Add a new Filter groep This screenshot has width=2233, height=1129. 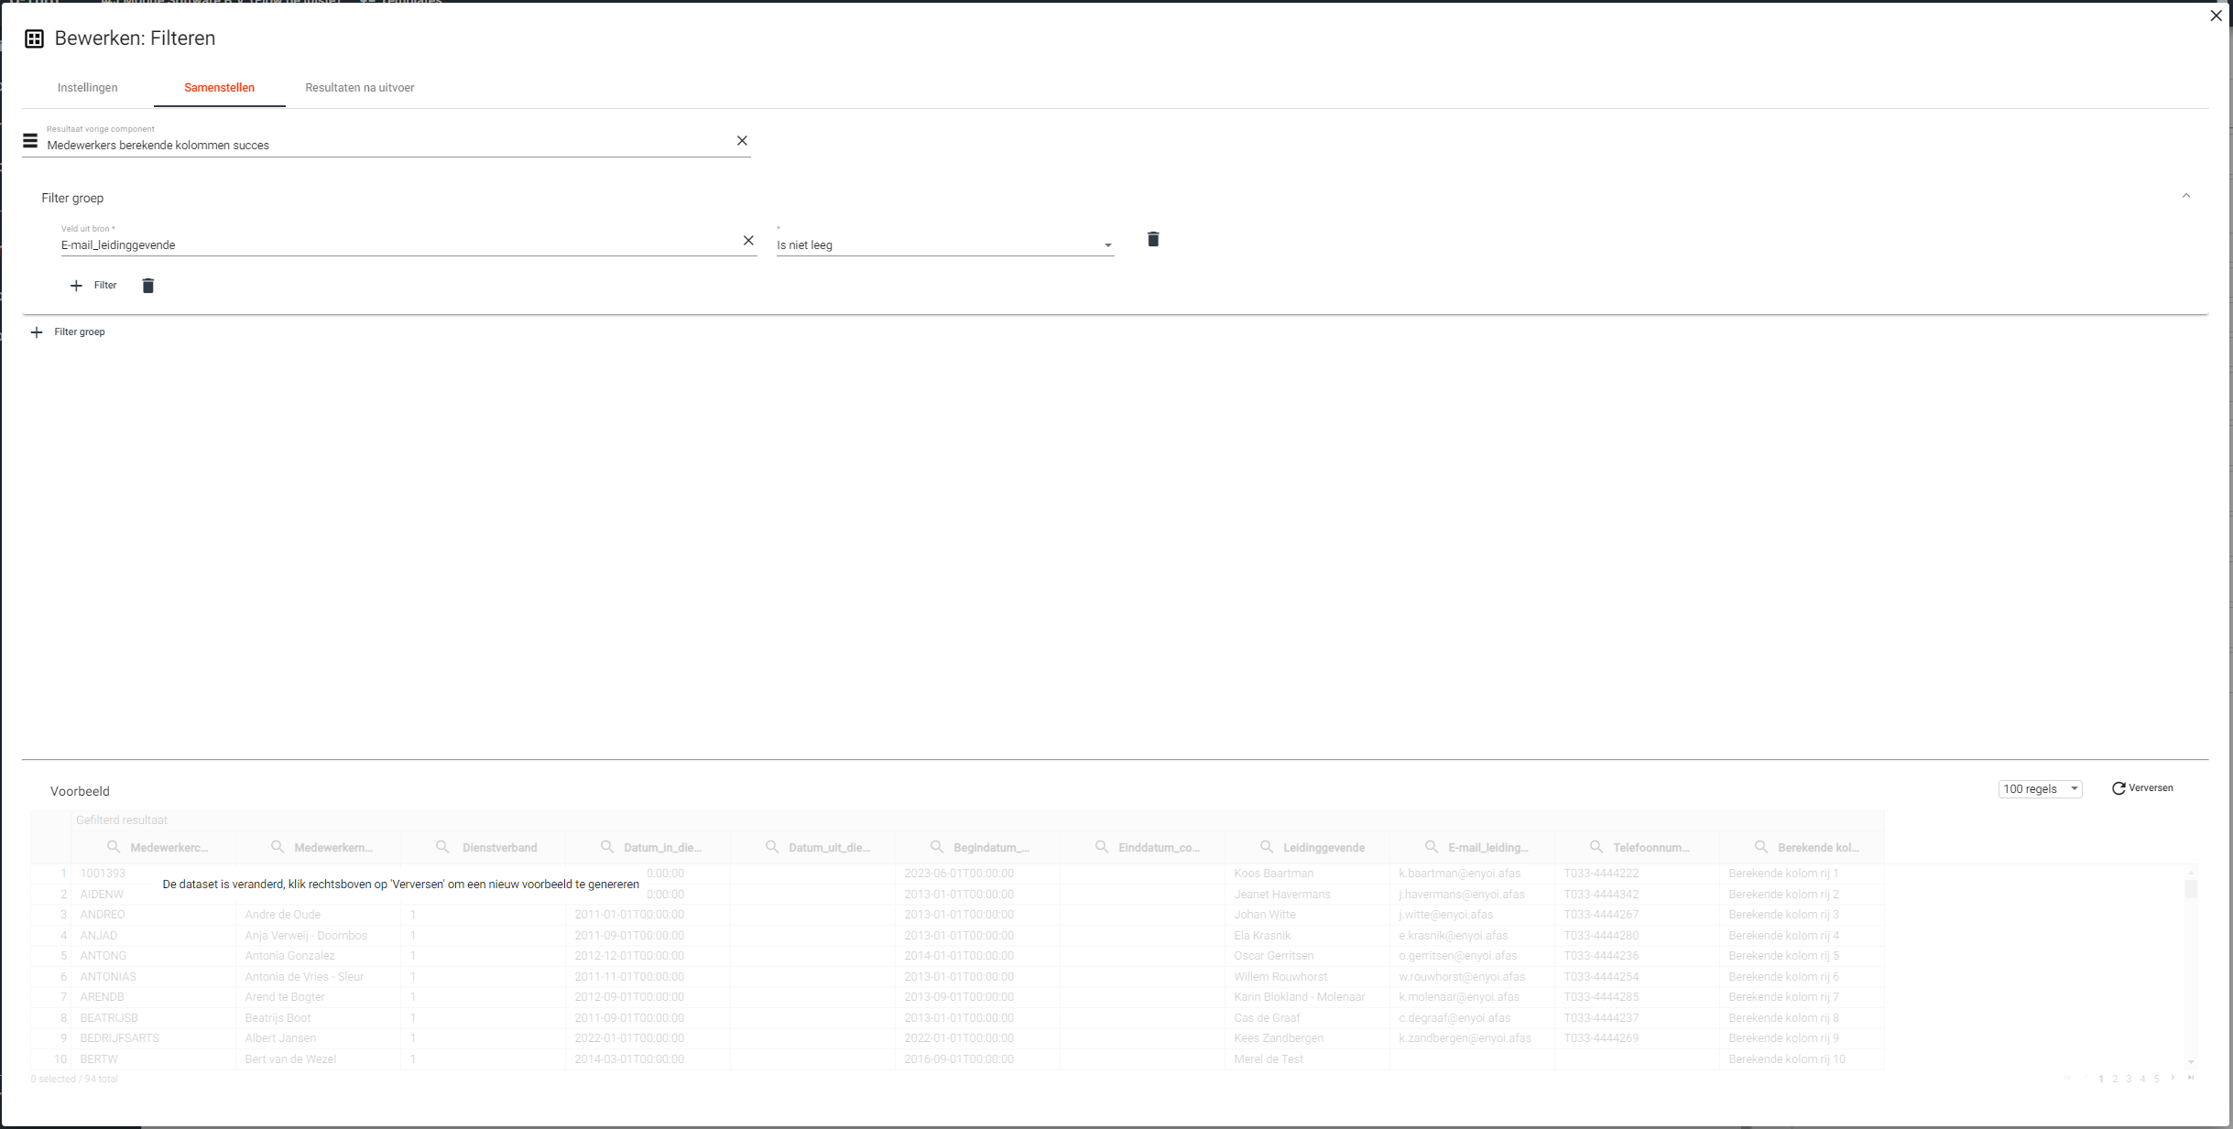(x=69, y=332)
